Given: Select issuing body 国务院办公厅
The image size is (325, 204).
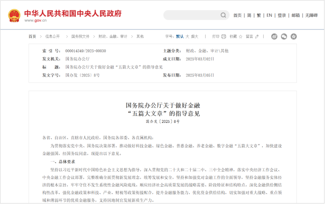Looking at the screenshot, I should click(78, 59).
